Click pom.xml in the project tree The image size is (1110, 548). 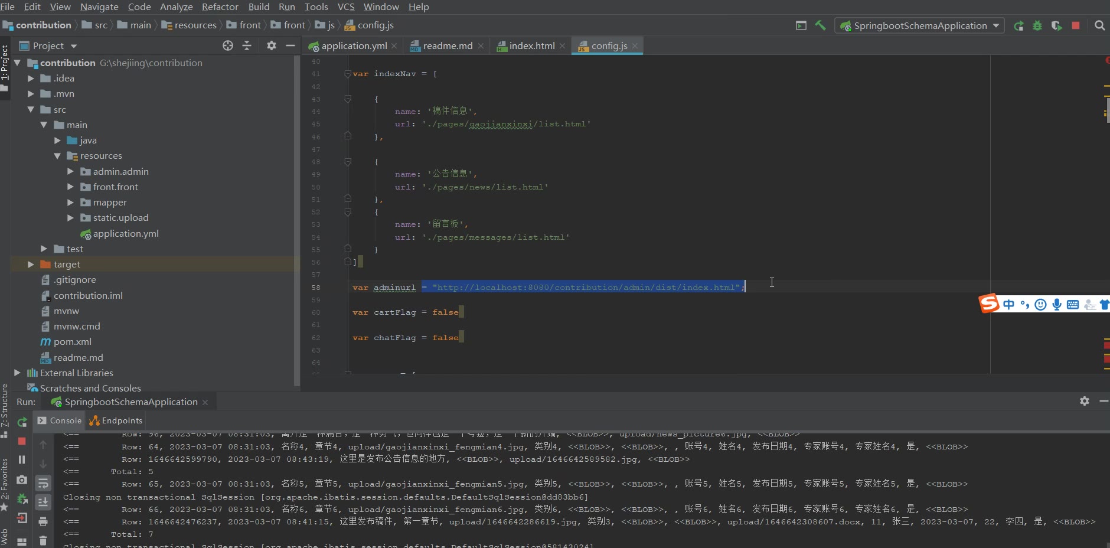(72, 342)
